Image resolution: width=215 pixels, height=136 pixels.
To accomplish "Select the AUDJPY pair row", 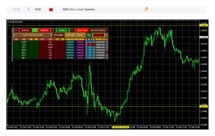I will pyautogui.click(x=100, y=58).
